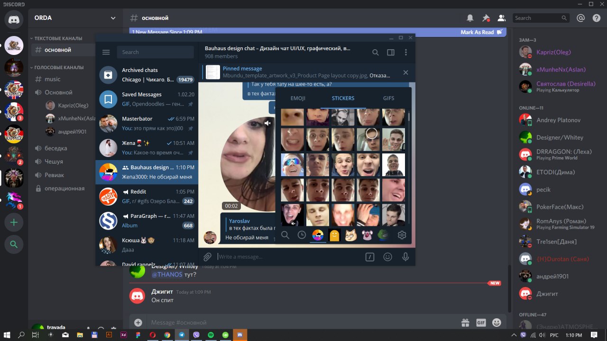Select the cat sticker pack
This screenshot has height=341, width=607.
[351, 235]
